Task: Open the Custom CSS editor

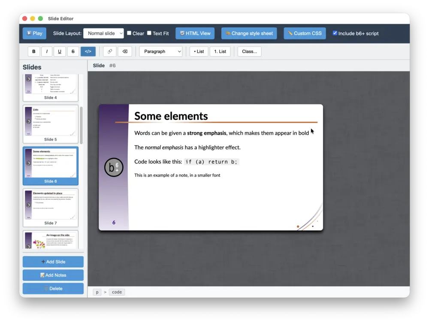Action: pyautogui.click(x=305, y=33)
